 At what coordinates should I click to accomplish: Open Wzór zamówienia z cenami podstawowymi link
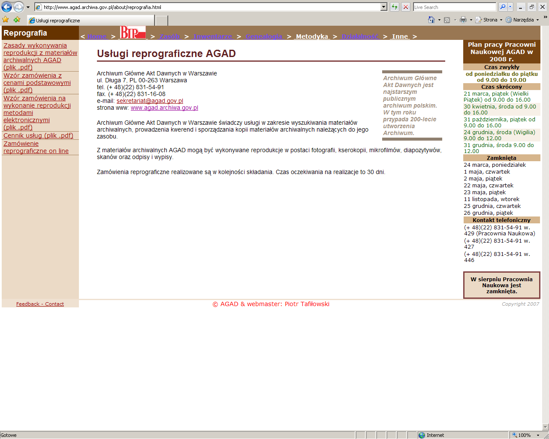pos(37,83)
